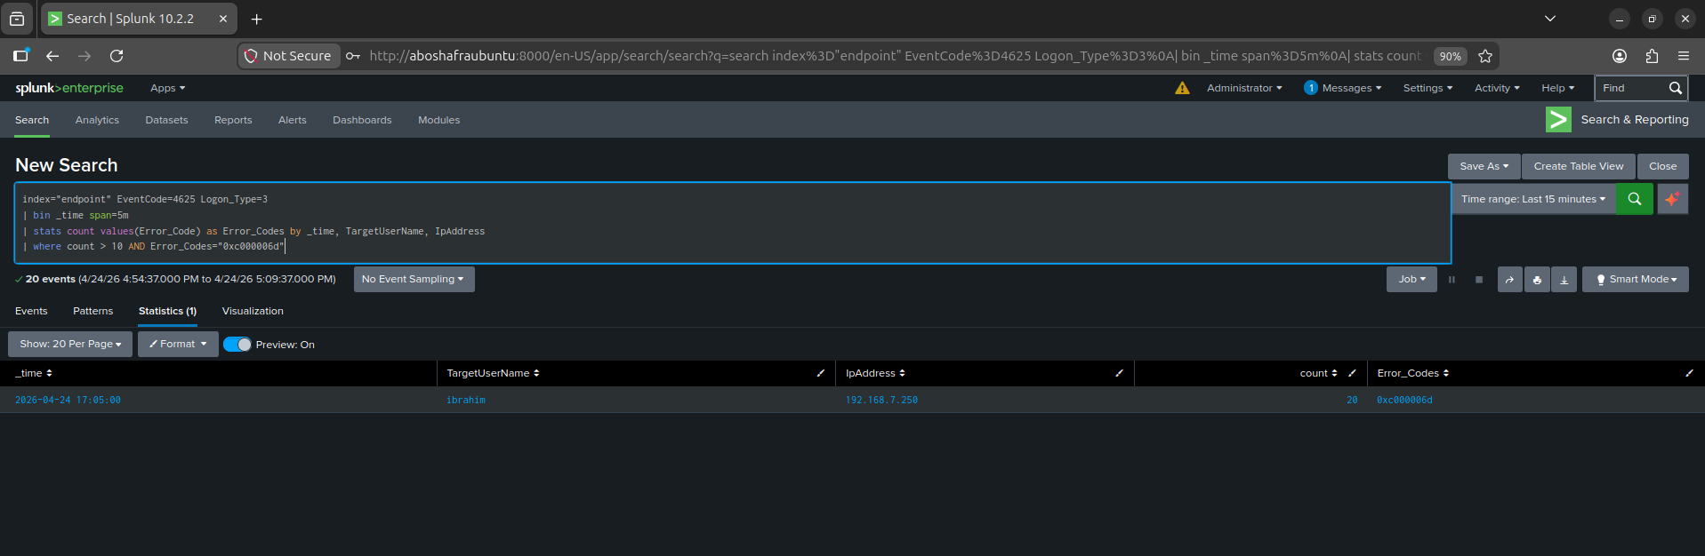1705x556 pixels.
Task: Edit the TargetUserName column with pencil icon
Action: [820, 373]
